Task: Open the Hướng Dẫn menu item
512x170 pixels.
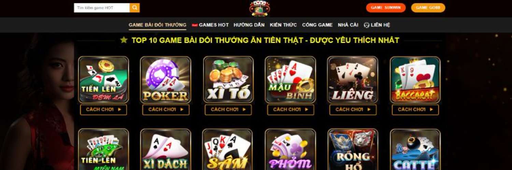Action: pos(249,25)
